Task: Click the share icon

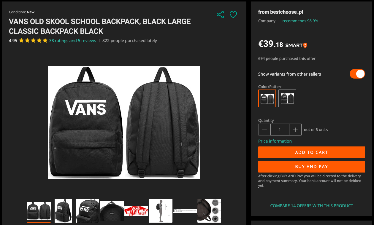Action: 220,15
